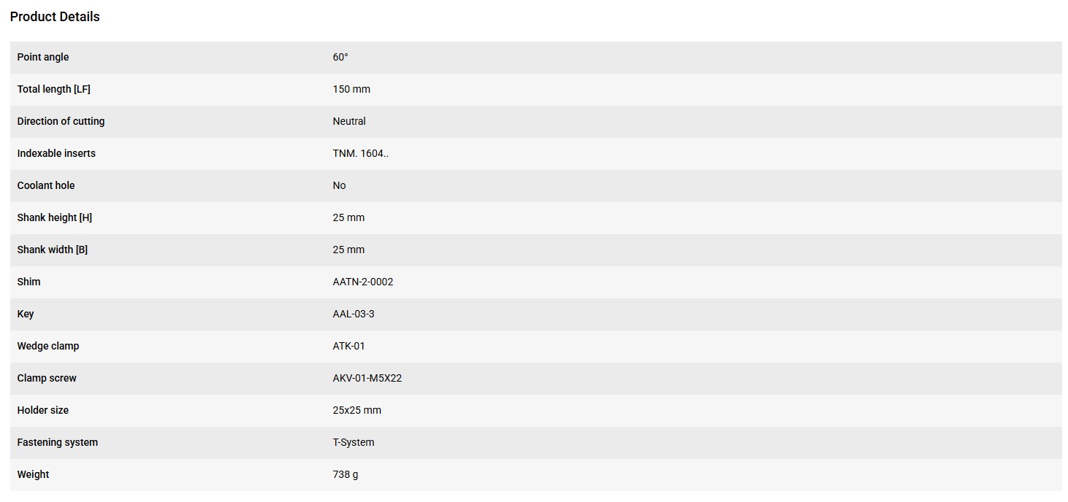Click the Shank width [B] label
The width and height of the screenshot is (1068, 502).
pos(53,250)
